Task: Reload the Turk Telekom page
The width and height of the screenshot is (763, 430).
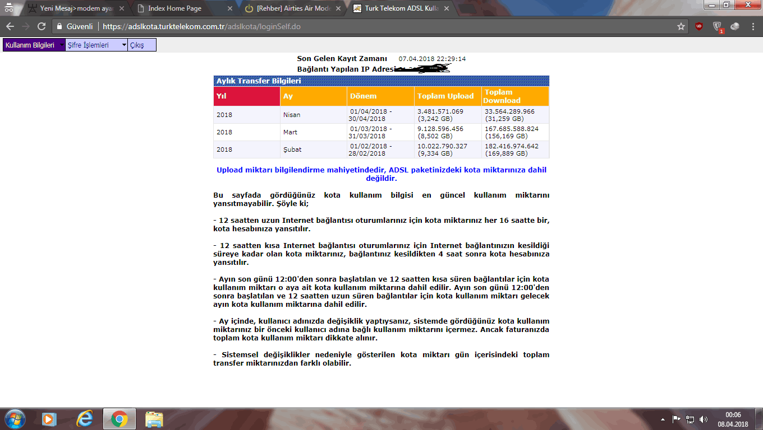Action: tap(42, 26)
